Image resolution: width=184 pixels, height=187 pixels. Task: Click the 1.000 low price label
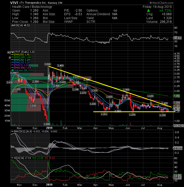(47, 124)
